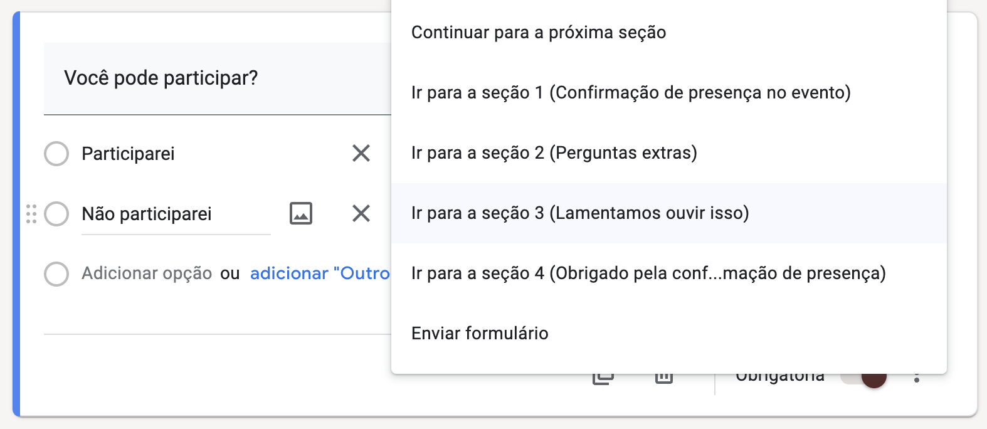Duplicate this question with the copy icon
Image resolution: width=987 pixels, height=429 pixels.
(603, 378)
